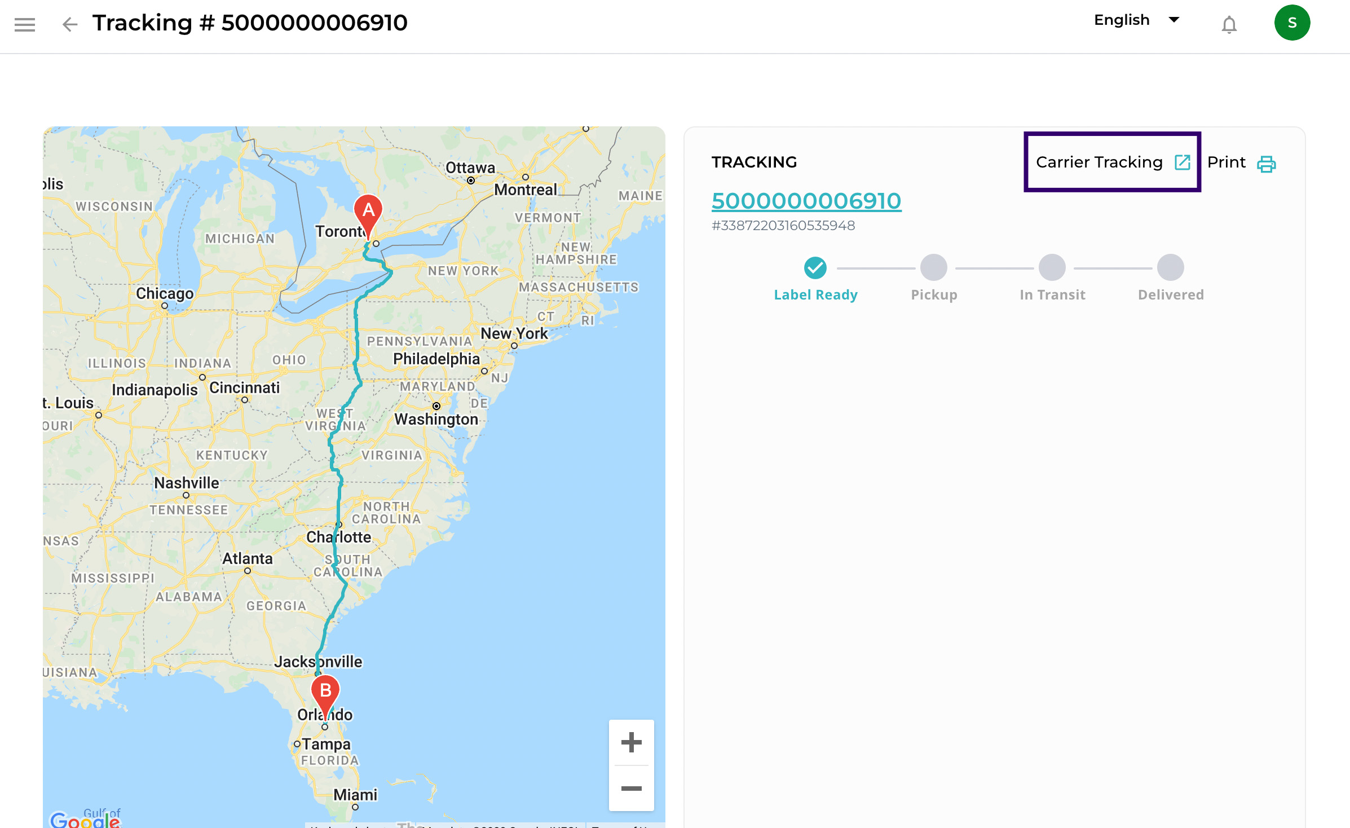1350x828 pixels.
Task: Click the Print label text
Action: click(x=1226, y=162)
